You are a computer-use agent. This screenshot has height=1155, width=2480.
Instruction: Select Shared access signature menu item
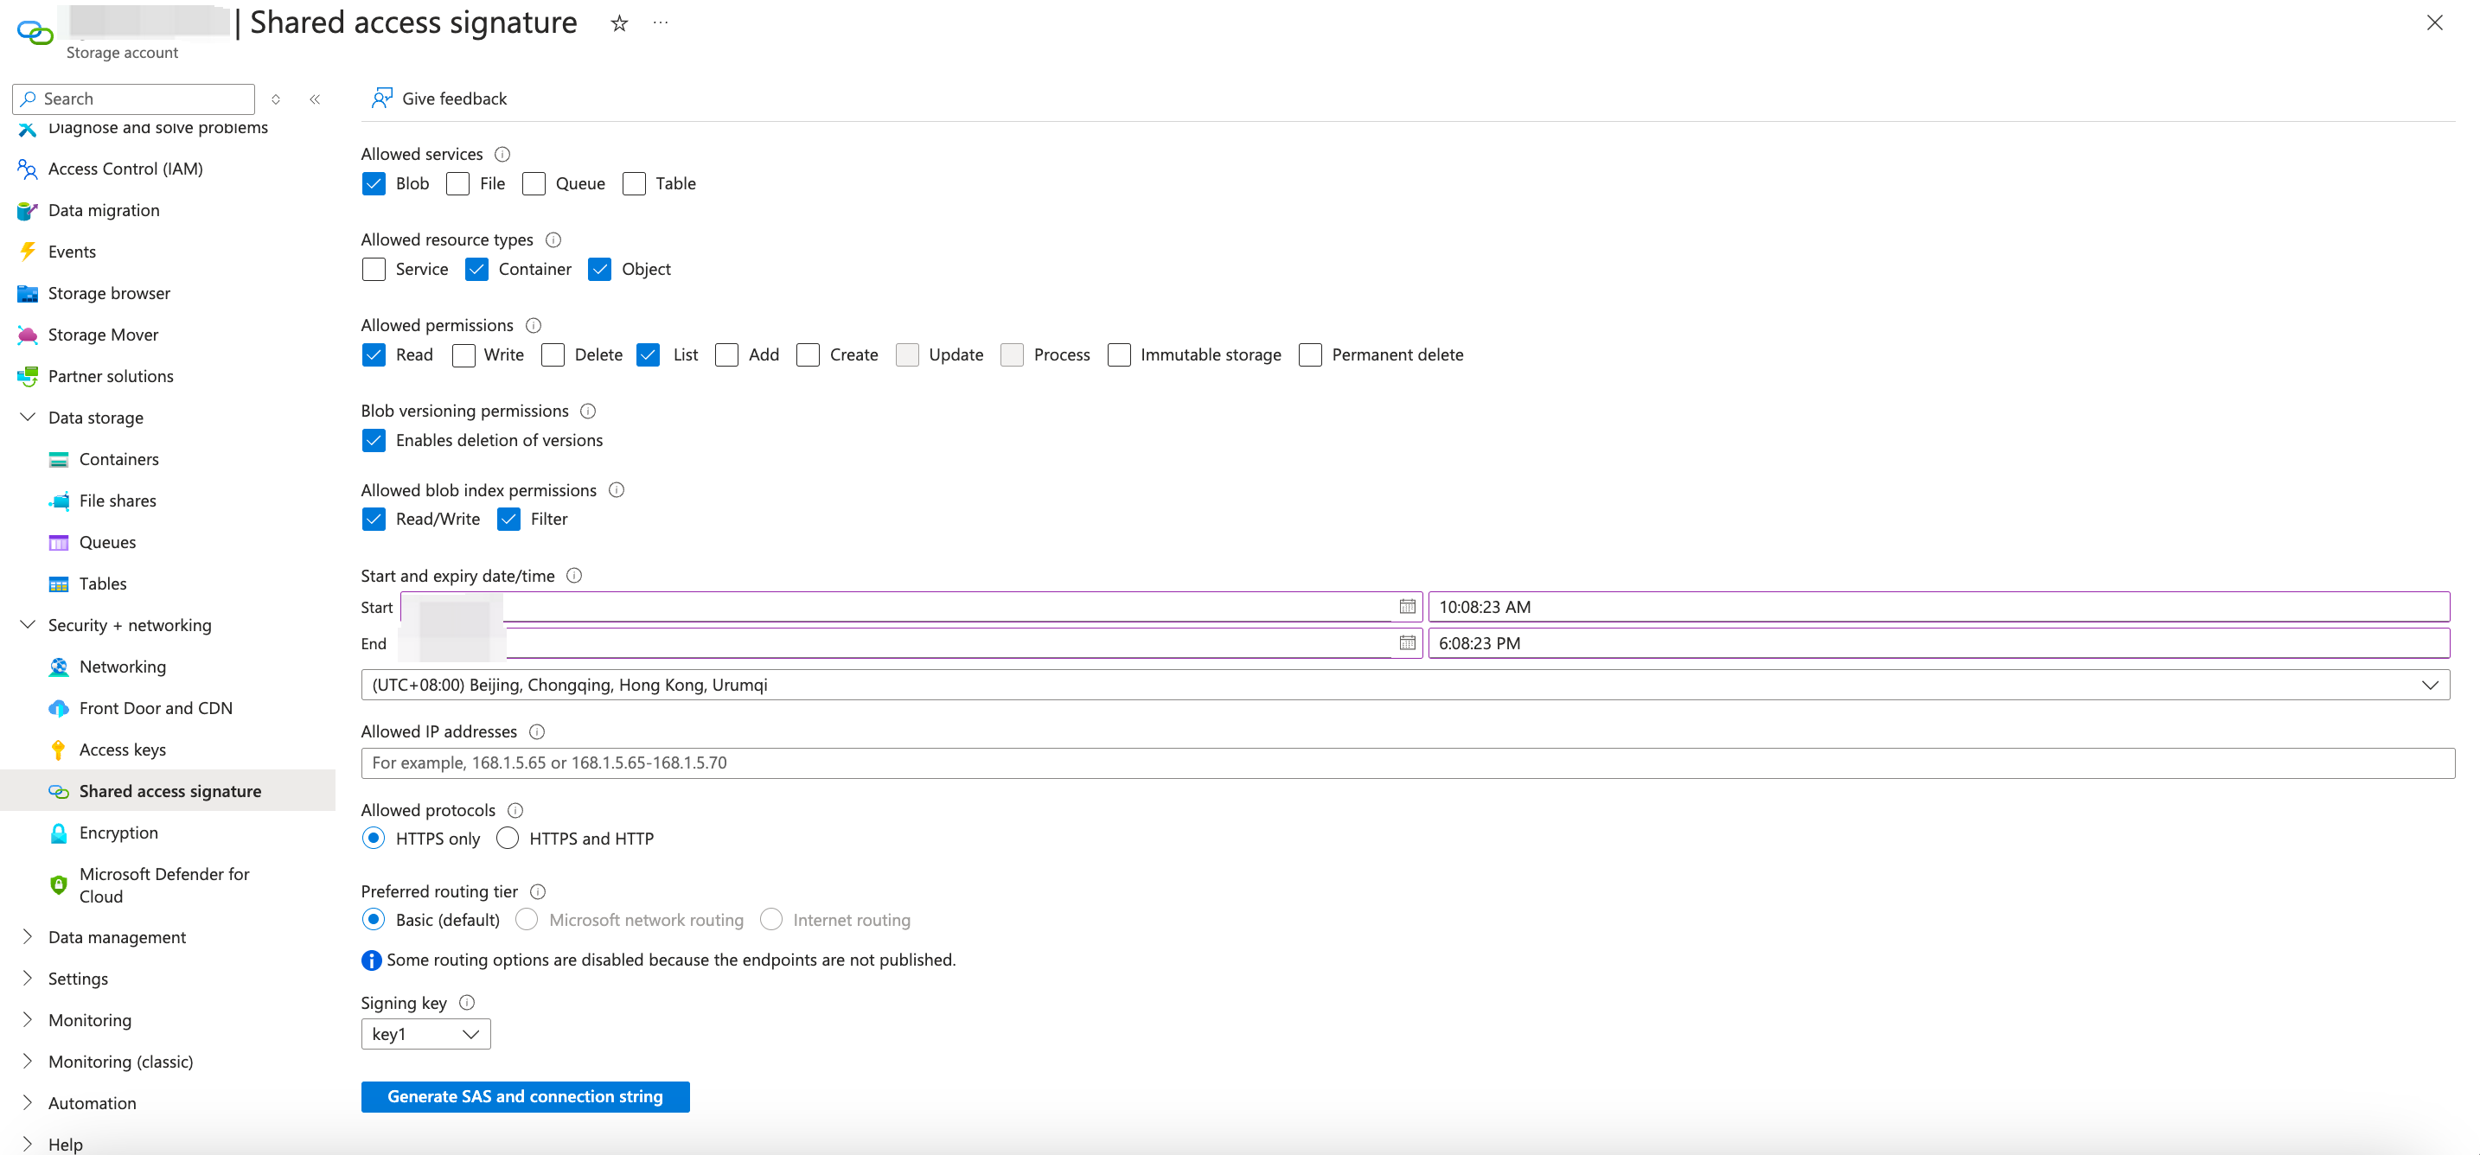click(x=168, y=790)
